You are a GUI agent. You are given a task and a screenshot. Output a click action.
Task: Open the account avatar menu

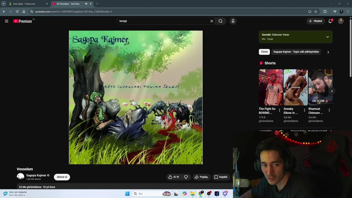pyautogui.click(x=341, y=21)
